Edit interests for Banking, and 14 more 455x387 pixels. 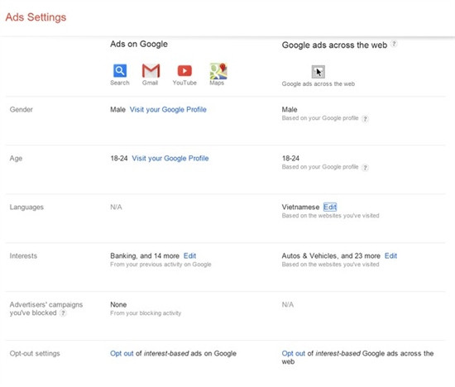coord(189,256)
